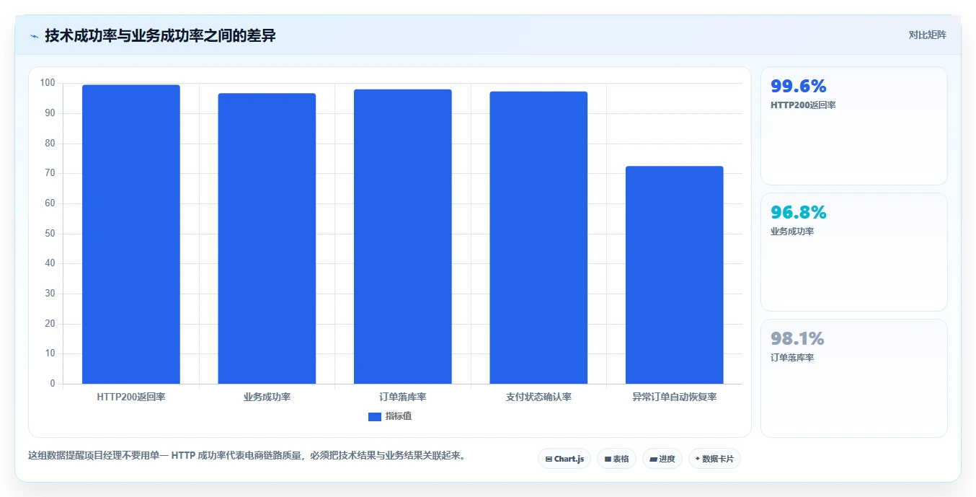Click the 业务成功率 x-axis label
Image resolution: width=976 pixels, height=497 pixels.
point(267,397)
